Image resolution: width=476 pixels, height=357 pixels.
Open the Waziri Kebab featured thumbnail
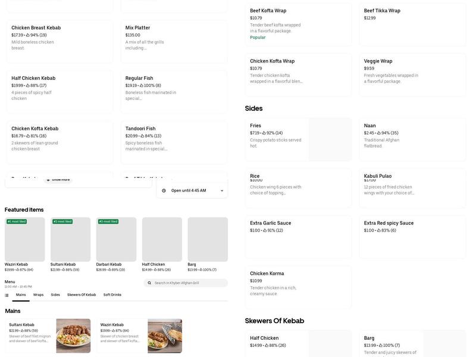24,239
